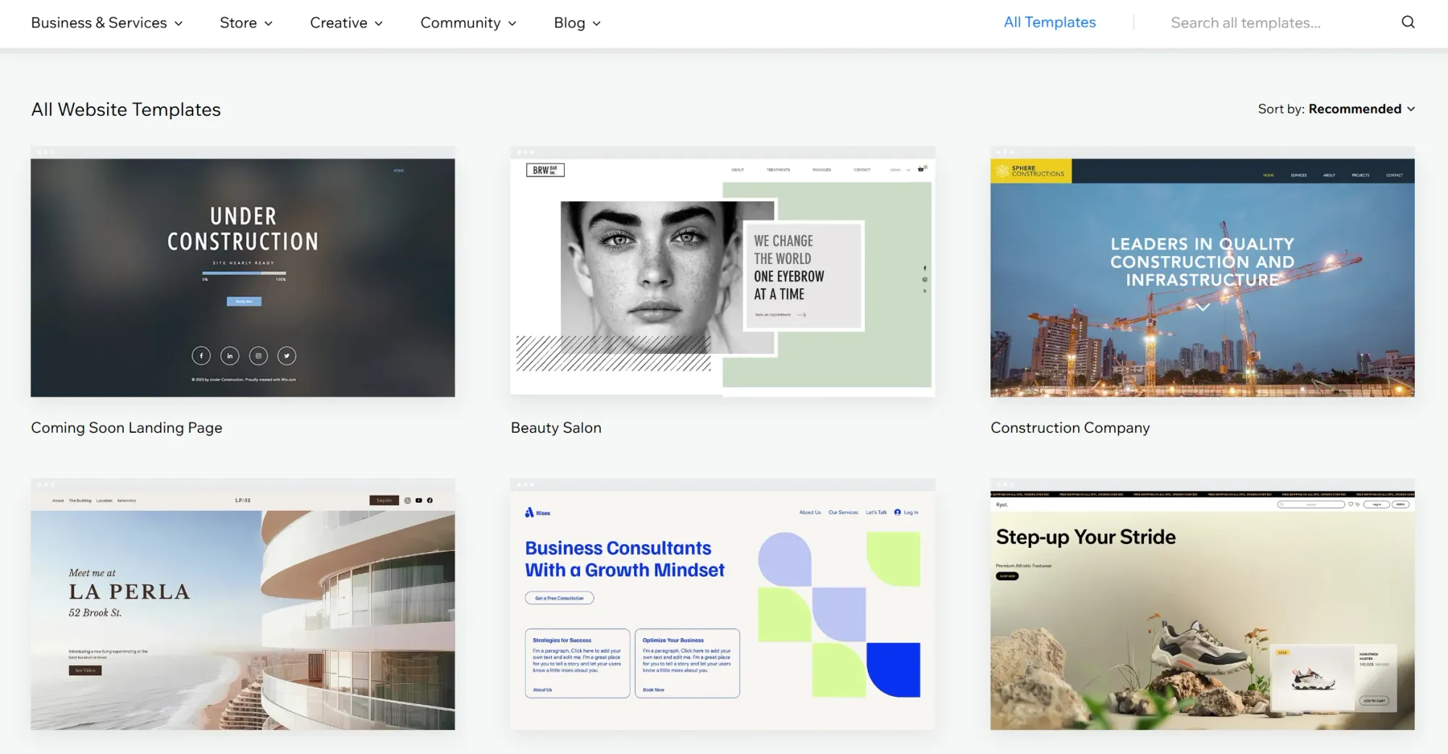Click the cart icon in Beauty Salon preview
Screen dimensions: 1448x754
922,169
